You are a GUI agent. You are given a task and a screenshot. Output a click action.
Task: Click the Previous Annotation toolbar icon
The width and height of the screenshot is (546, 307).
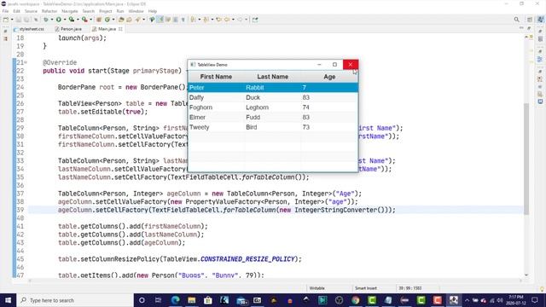pos(206,20)
